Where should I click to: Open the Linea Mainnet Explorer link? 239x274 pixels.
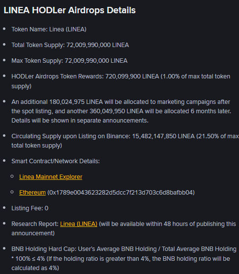[51, 177]
